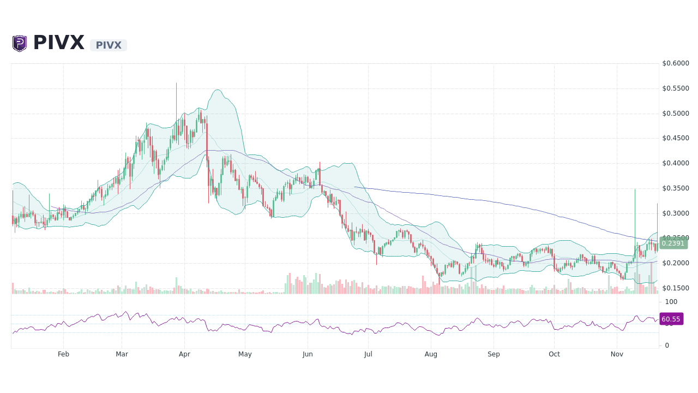The height and width of the screenshot is (393, 698).
Task: Click the $0.4000 price axis label
Action: (x=676, y=163)
